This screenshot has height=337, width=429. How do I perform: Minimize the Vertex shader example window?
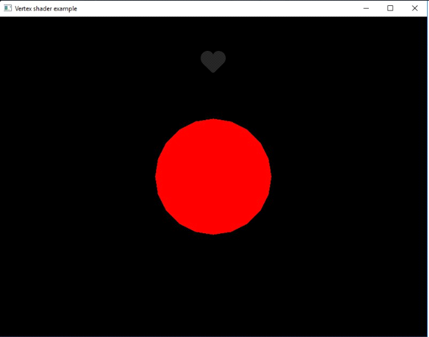click(366, 9)
